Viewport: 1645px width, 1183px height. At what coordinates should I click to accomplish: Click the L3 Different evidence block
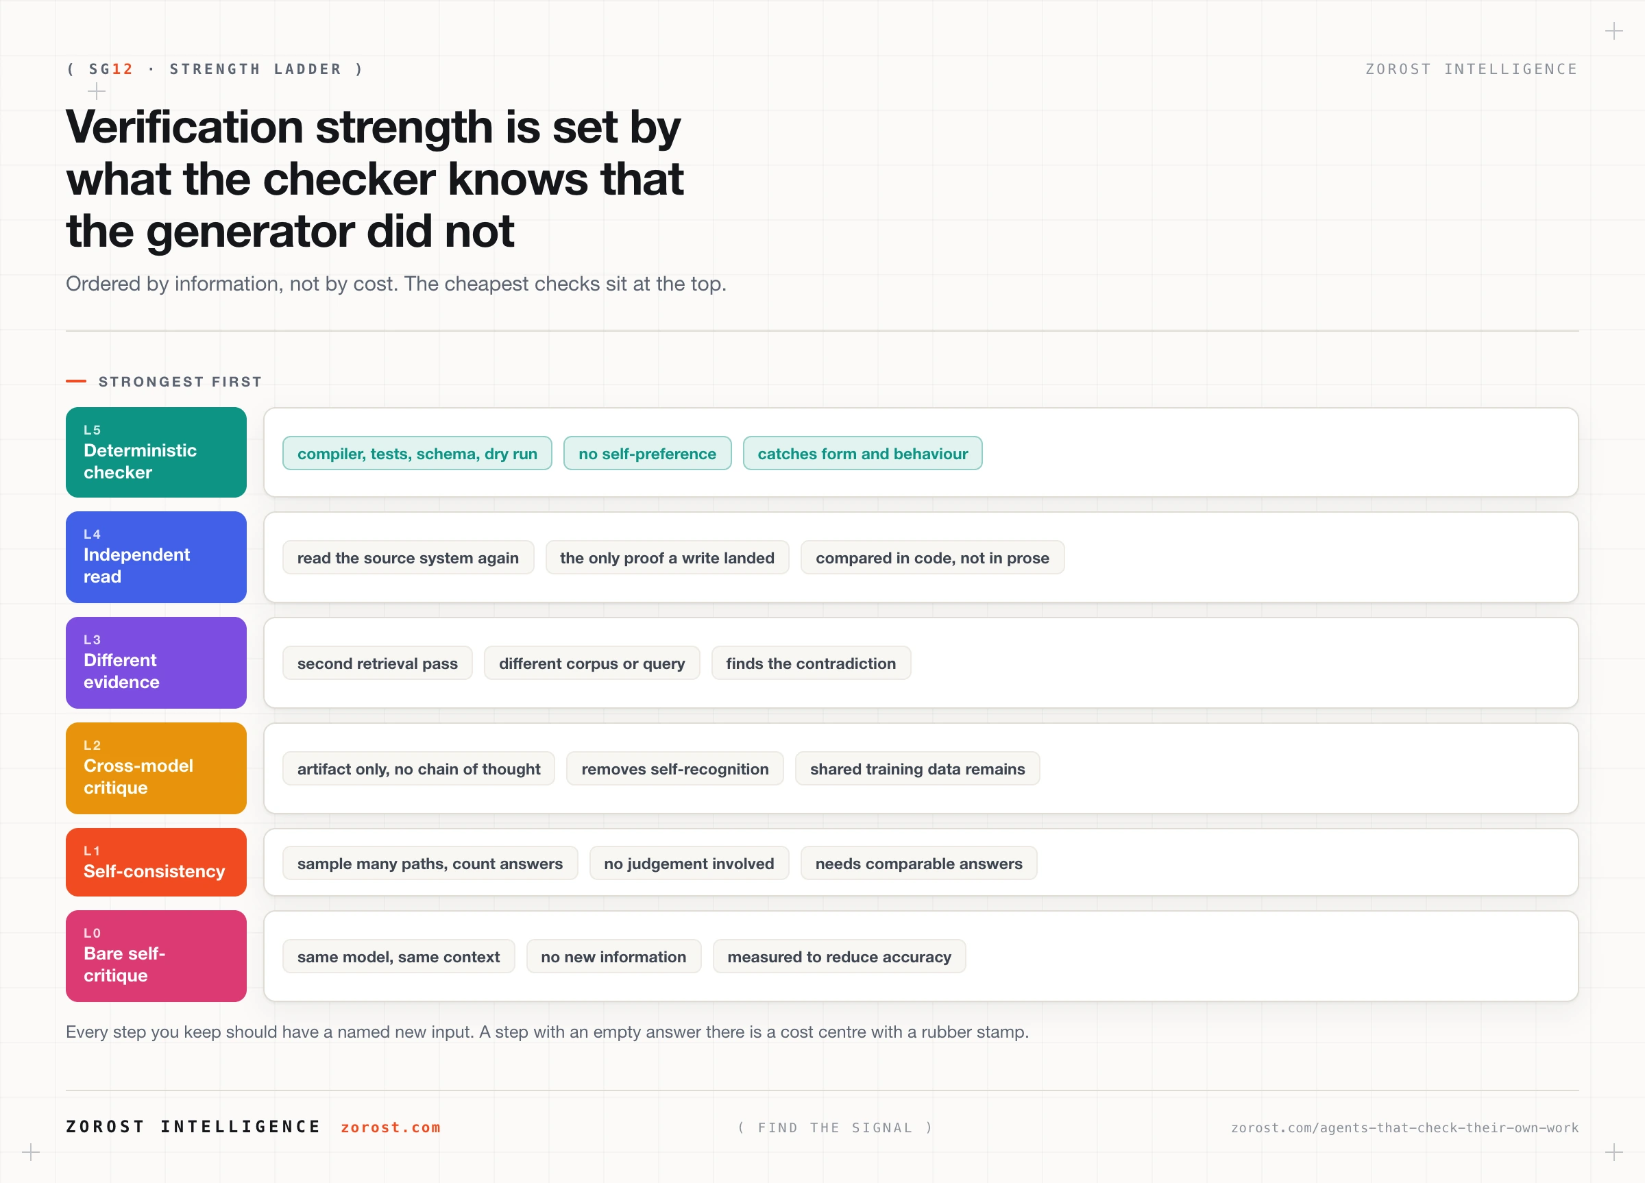(156, 662)
